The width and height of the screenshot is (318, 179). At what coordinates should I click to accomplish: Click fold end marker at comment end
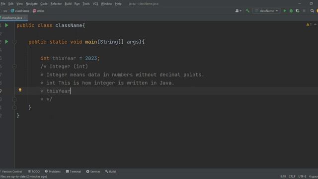point(14,99)
